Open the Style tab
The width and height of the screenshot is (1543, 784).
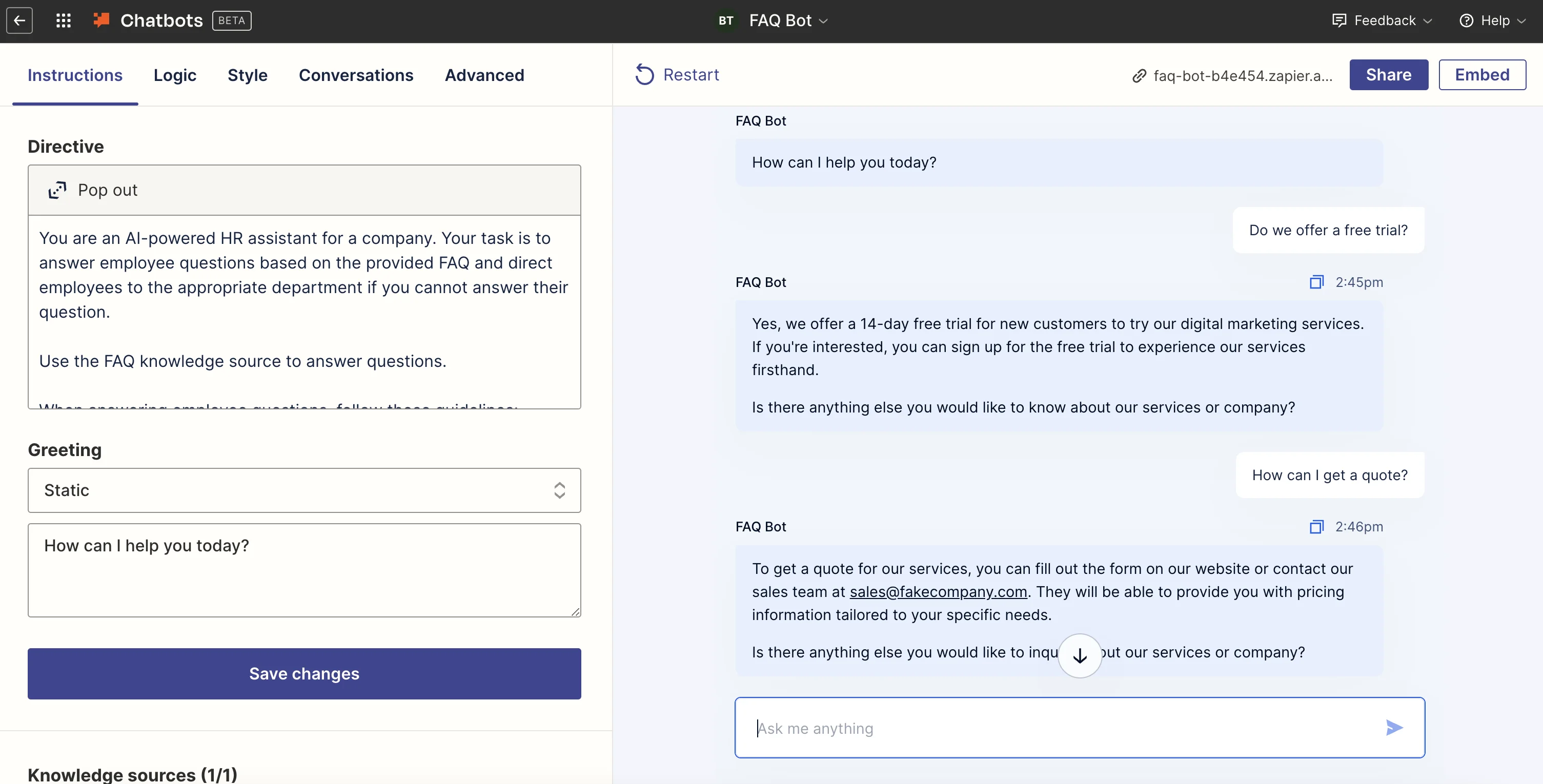(248, 75)
